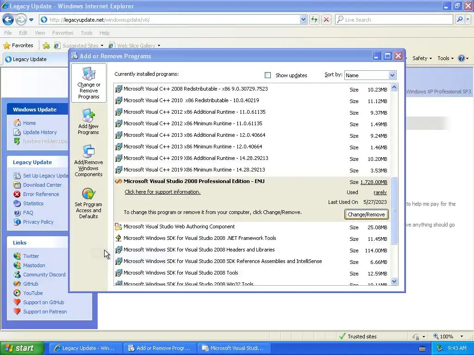This screenshot has width=474, height=355.
Task: Expand the Web Slice Gallery dropdown
Action: click(159, 46)
